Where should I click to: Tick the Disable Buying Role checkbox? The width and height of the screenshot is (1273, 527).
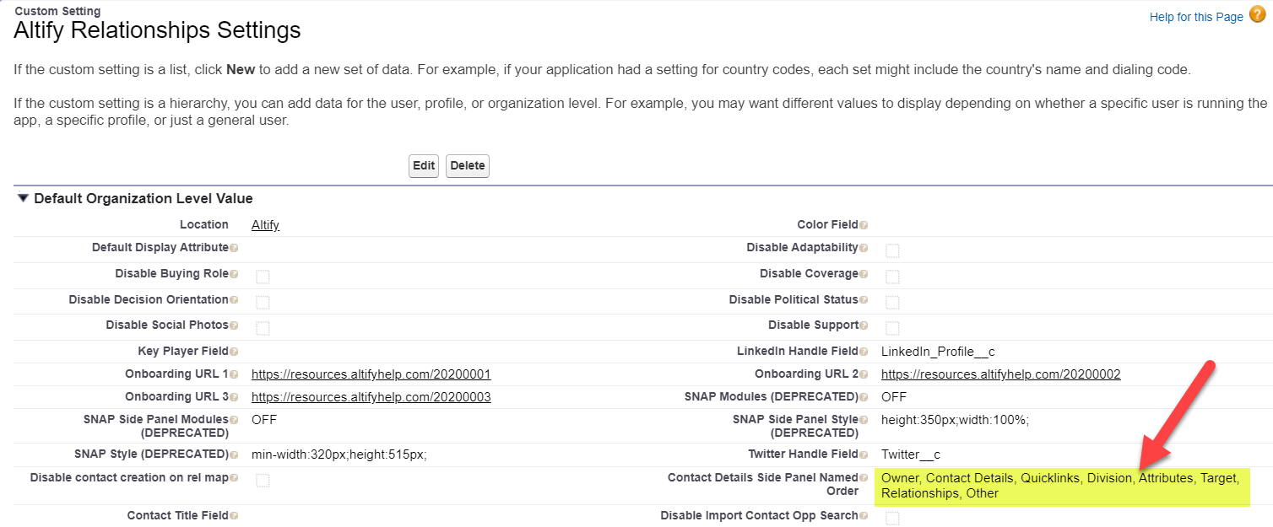click(x=263, y=277)
